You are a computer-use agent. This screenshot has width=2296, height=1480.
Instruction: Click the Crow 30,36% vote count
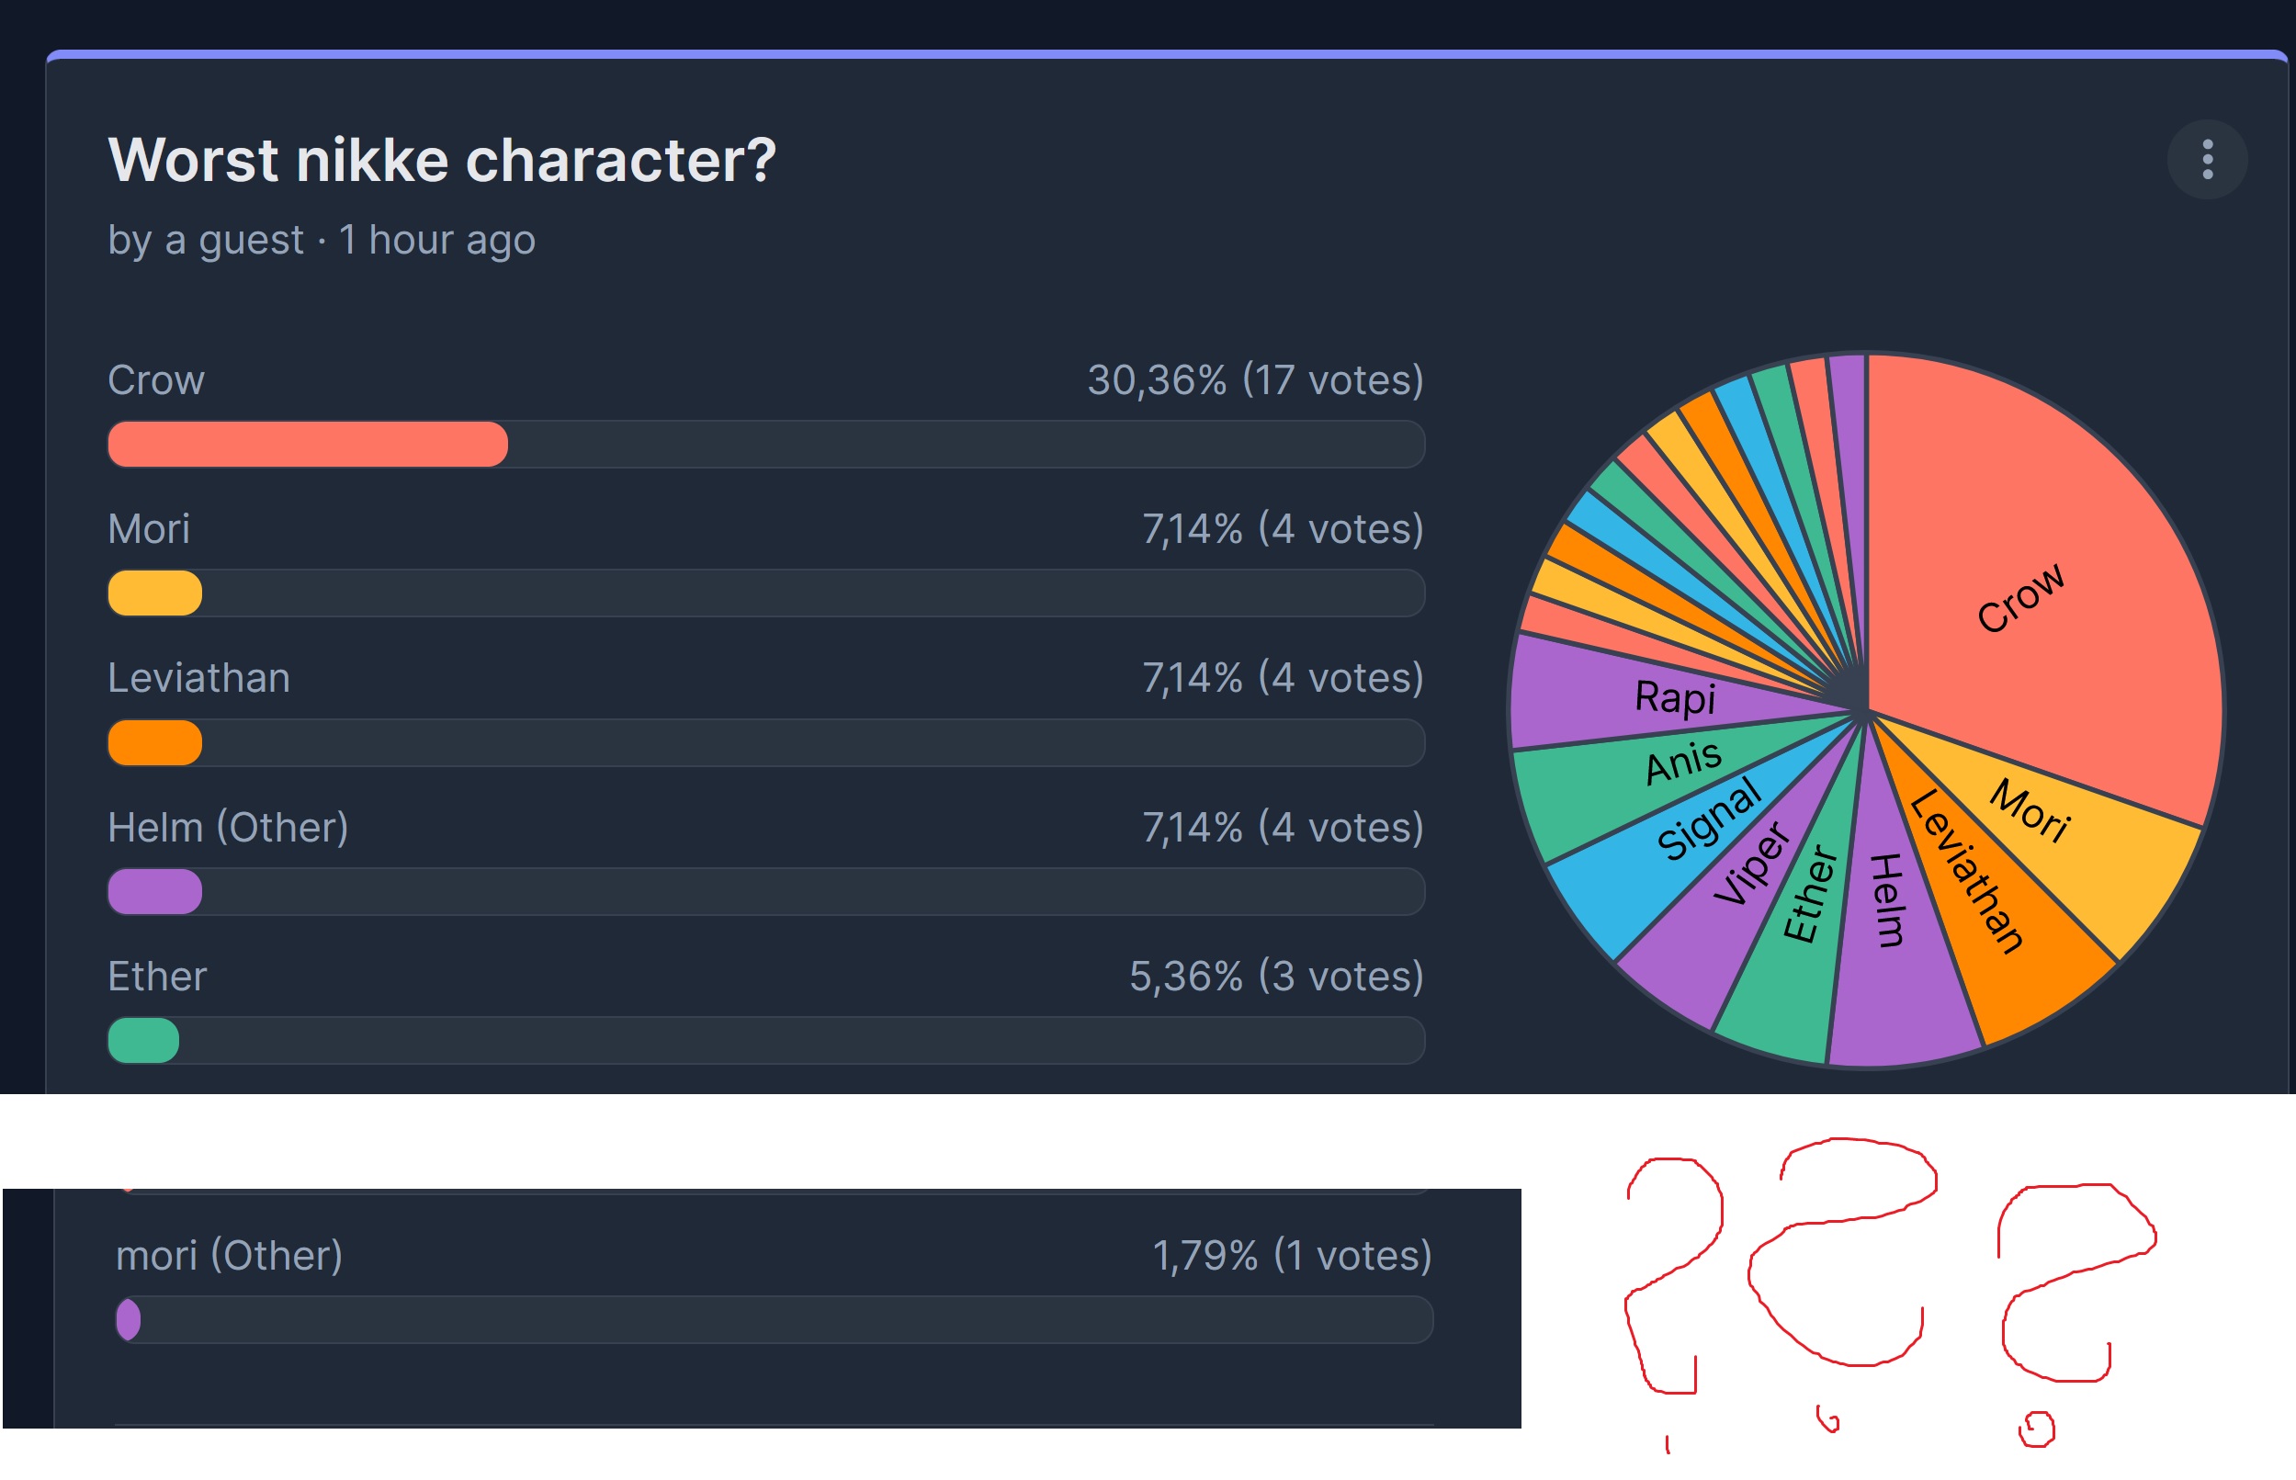(1255, 380)
